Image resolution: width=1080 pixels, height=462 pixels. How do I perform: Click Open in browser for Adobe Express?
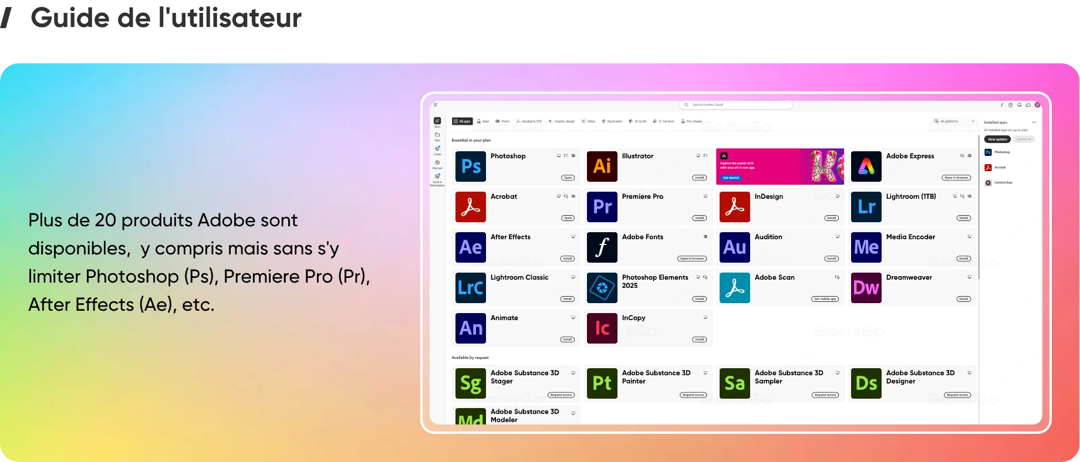point(956,178)
